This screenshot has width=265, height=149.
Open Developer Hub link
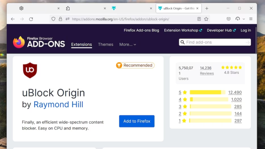click(x=221, y=31)
